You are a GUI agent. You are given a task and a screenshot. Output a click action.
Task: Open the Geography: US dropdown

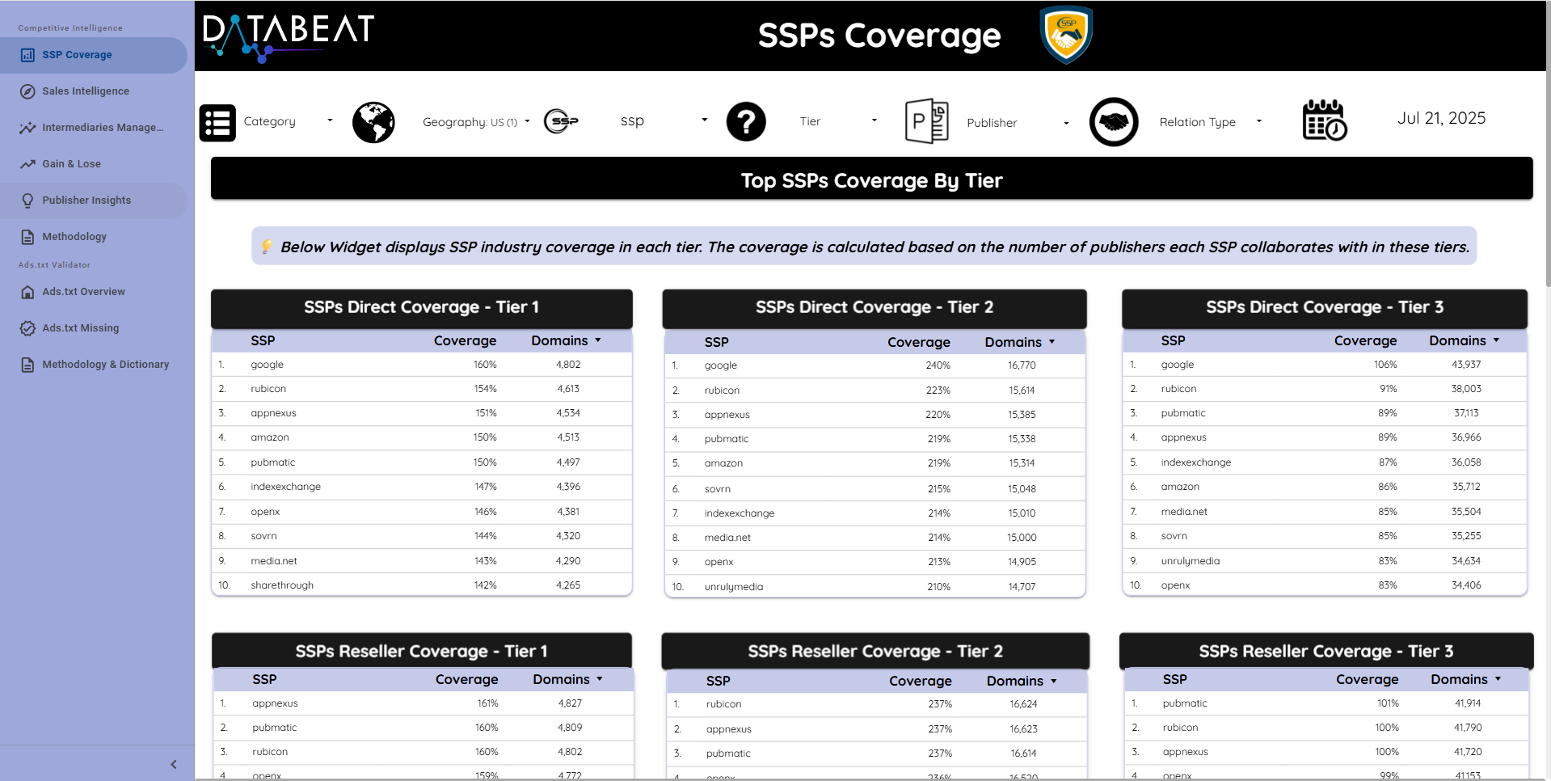(x=476, y=122)
